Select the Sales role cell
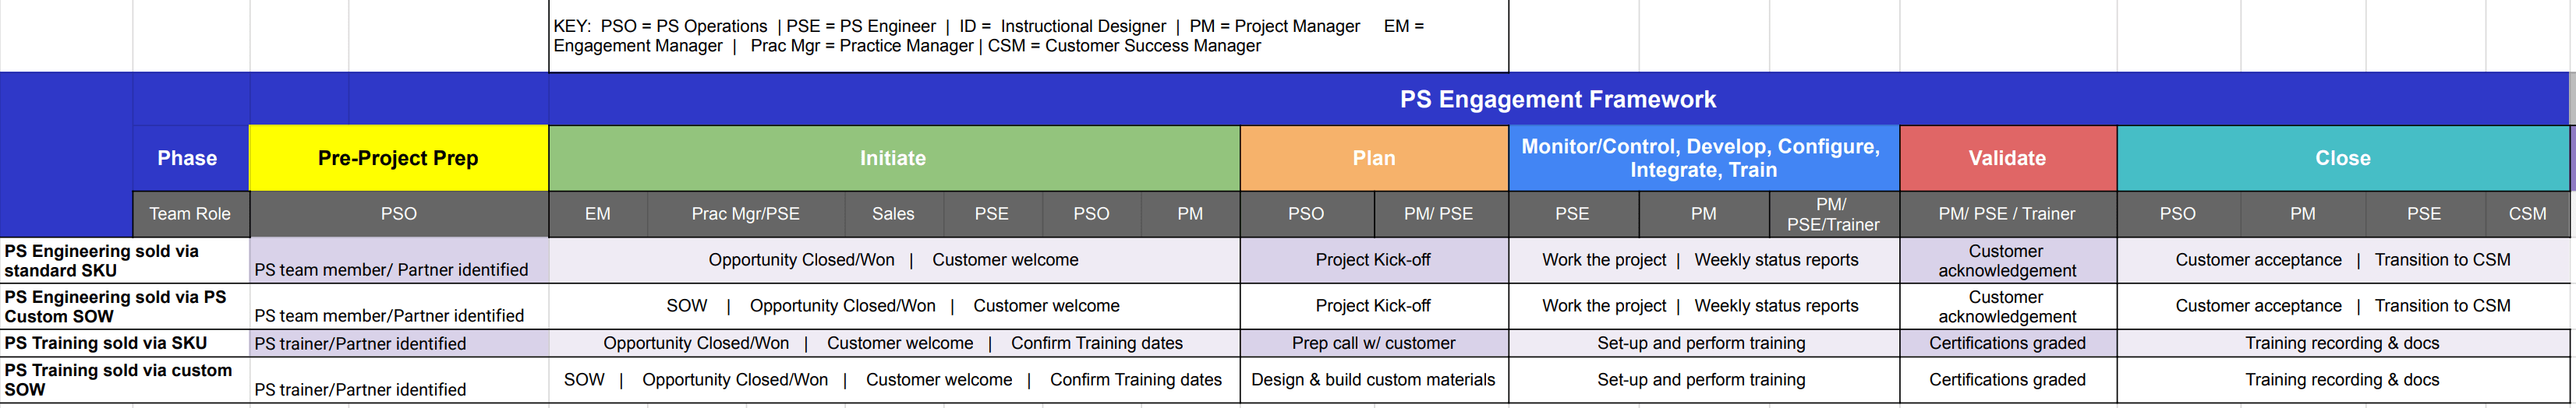 [893, 213]
